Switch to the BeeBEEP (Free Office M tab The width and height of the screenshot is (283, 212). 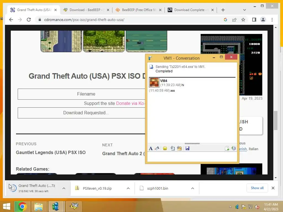click(139, 10)
